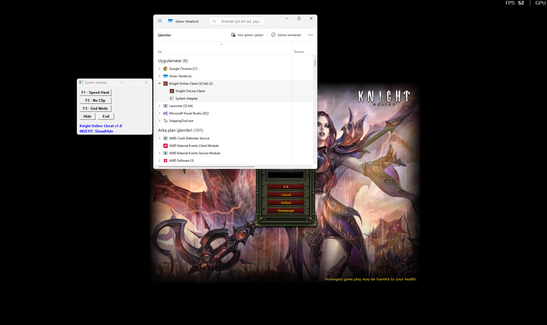Focus the Task Manager search field
The image size is (547, 325).
point(237,21)
